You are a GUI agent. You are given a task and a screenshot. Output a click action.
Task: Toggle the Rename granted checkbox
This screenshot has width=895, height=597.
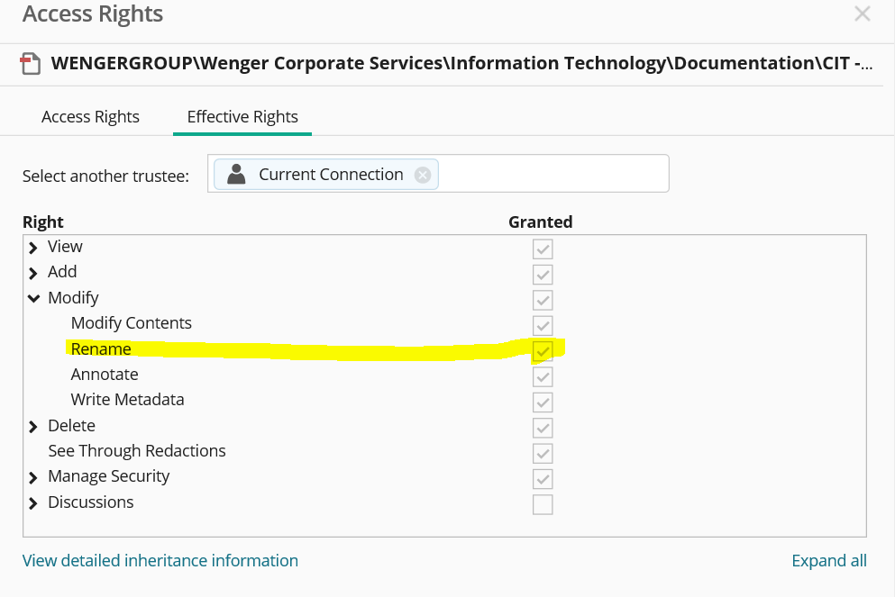coord(543,350)
